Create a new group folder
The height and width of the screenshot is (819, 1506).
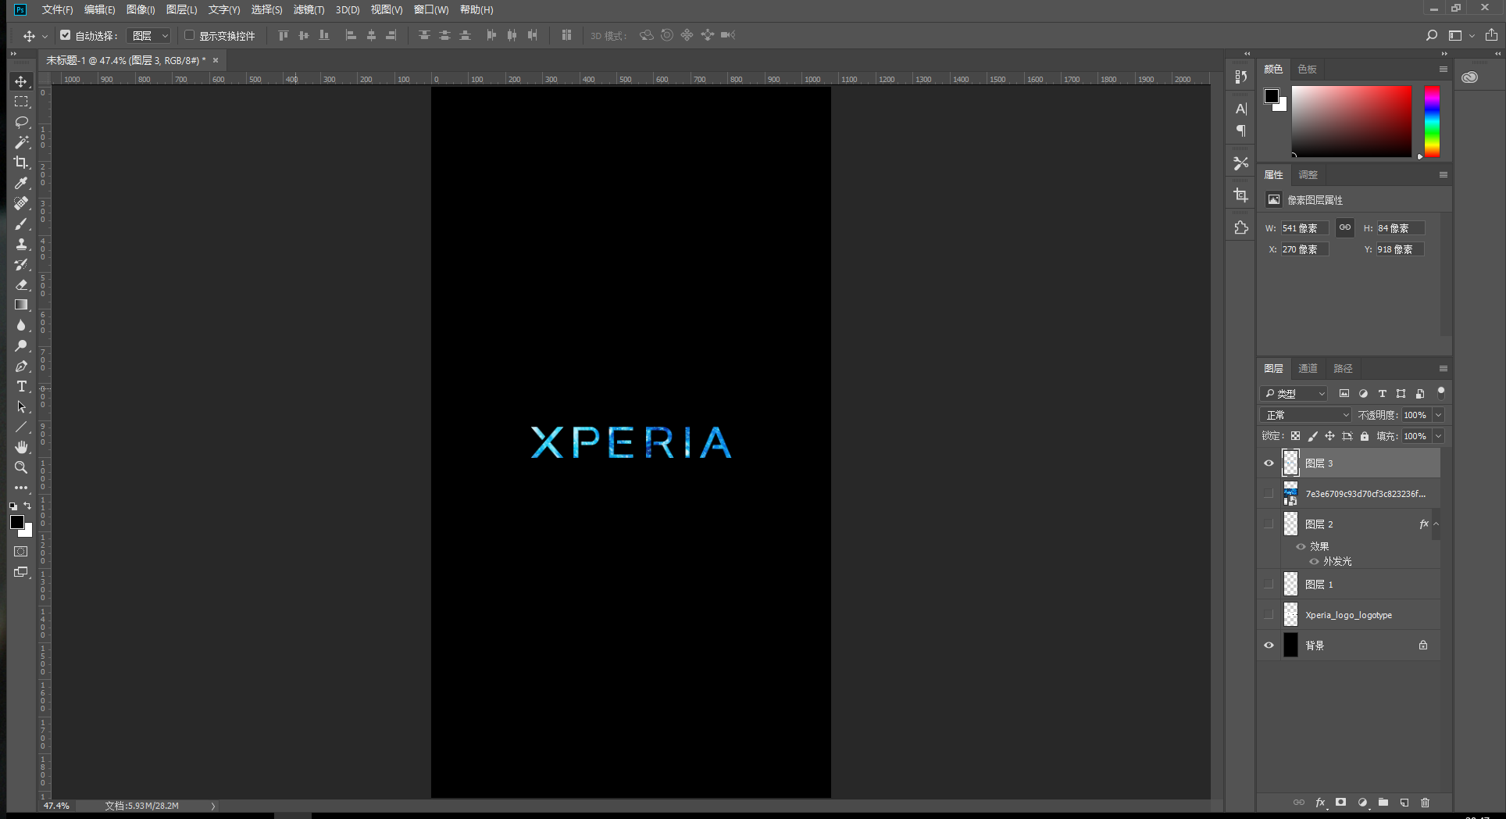[x=1383, y=803]
